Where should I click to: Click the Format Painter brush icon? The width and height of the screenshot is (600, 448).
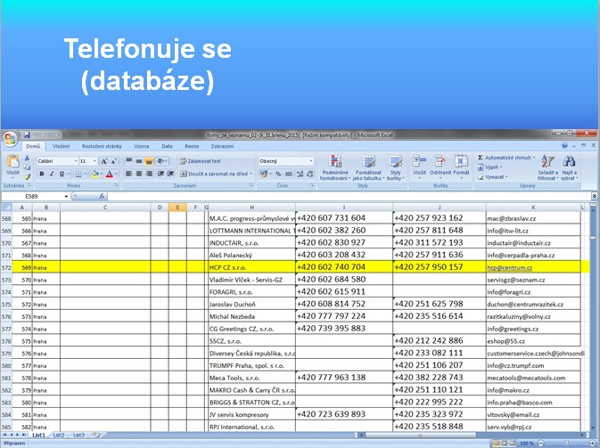click(x=27, y=177)
